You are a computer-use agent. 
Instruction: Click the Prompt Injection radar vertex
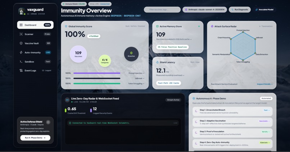tap(243, 32)
